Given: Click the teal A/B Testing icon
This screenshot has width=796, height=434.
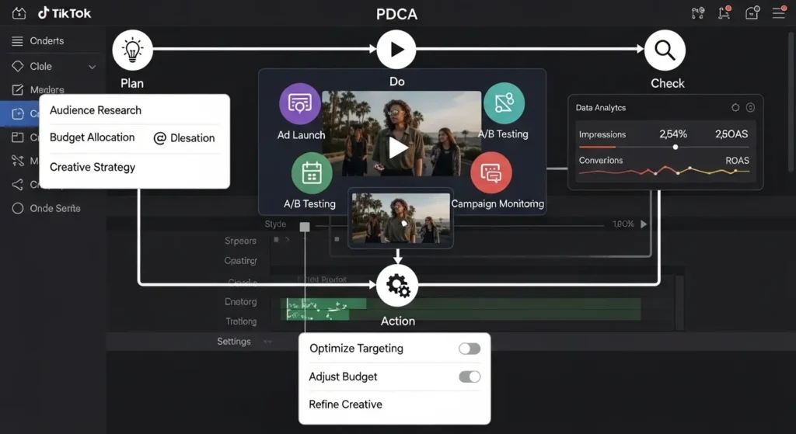Looking at the screenshot, I should pos(504,103).
